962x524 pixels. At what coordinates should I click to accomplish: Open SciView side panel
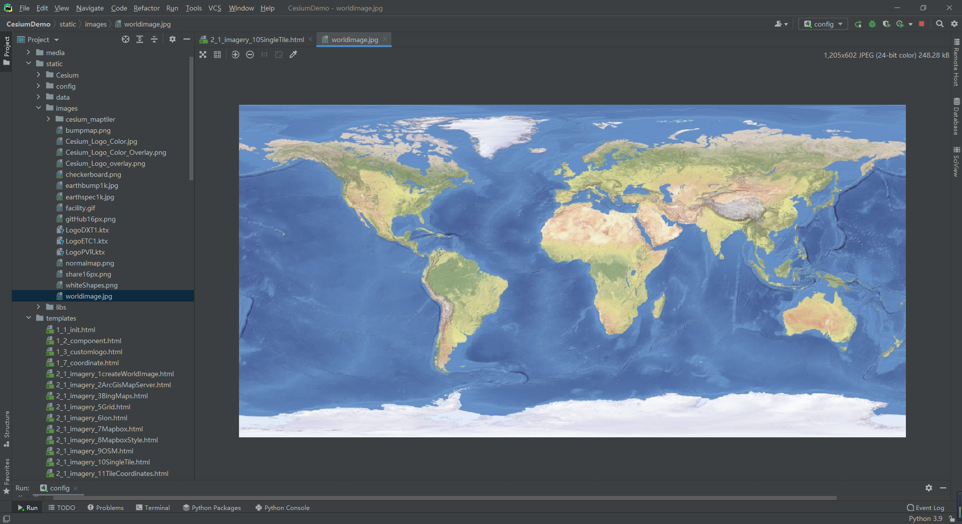pos(956,161)
